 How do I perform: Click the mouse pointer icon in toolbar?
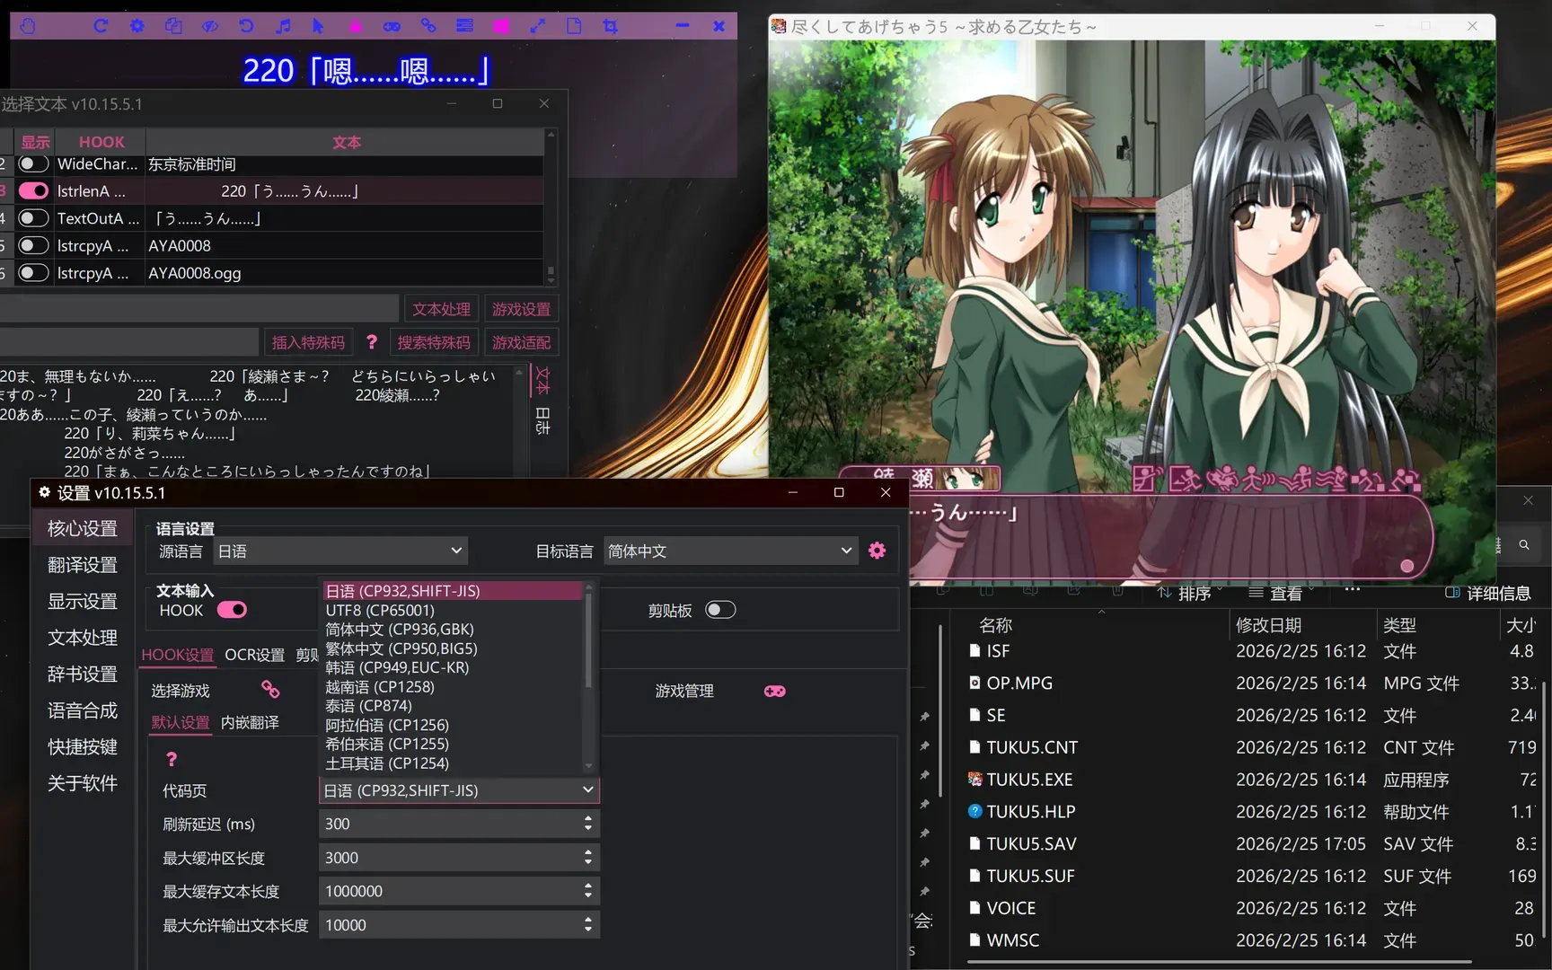(x=318, y=26)
